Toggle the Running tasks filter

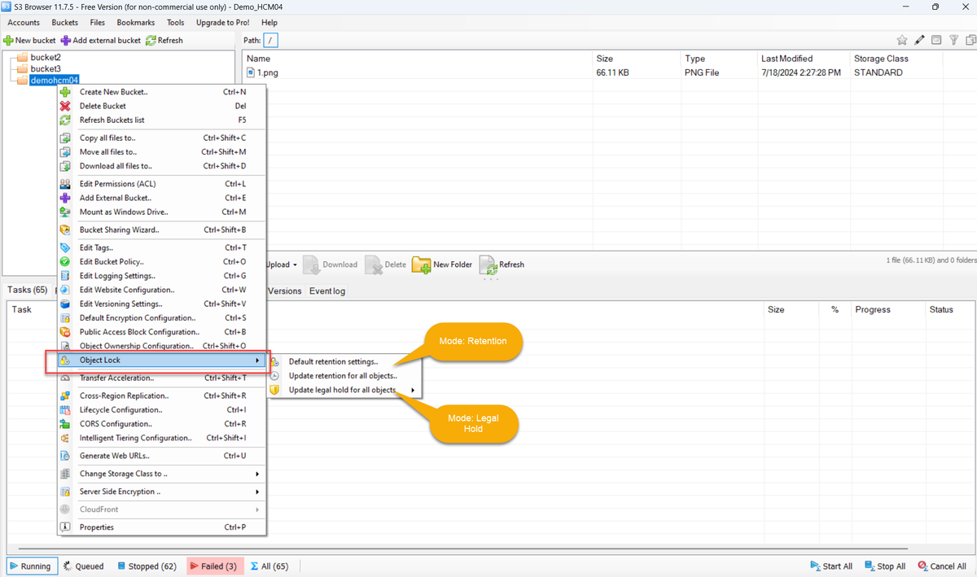tap(30, 566)
